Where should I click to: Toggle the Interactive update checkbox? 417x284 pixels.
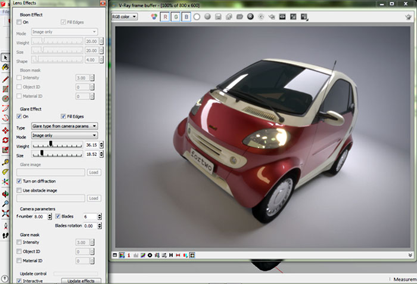click(19, 281)
